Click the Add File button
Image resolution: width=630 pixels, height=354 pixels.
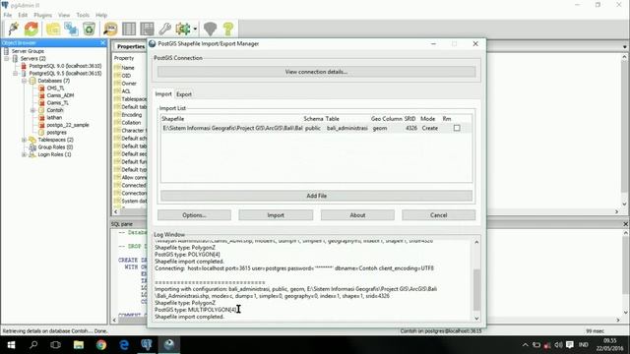click(316, 196)
